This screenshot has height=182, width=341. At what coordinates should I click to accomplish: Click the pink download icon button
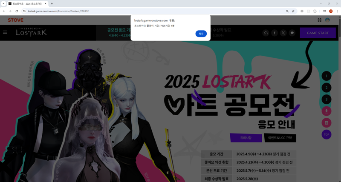point(327,111)
